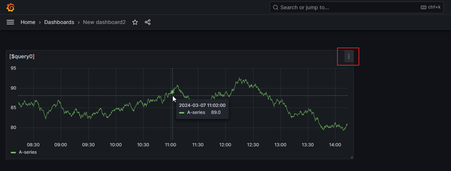Screen dimensions: 451x171
Task: Click the green A-series legend color swatch
Action: click(13, 152)
